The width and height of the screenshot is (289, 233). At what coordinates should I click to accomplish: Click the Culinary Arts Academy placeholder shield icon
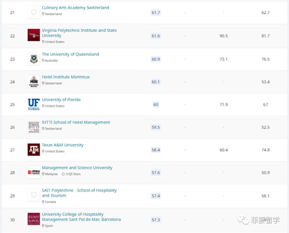click(34, 13)
